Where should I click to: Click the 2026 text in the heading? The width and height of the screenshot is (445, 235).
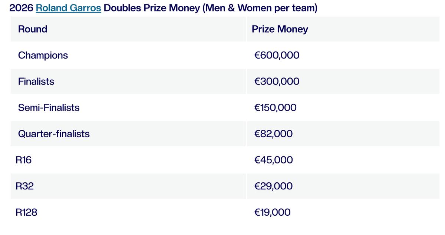point(21,8)
